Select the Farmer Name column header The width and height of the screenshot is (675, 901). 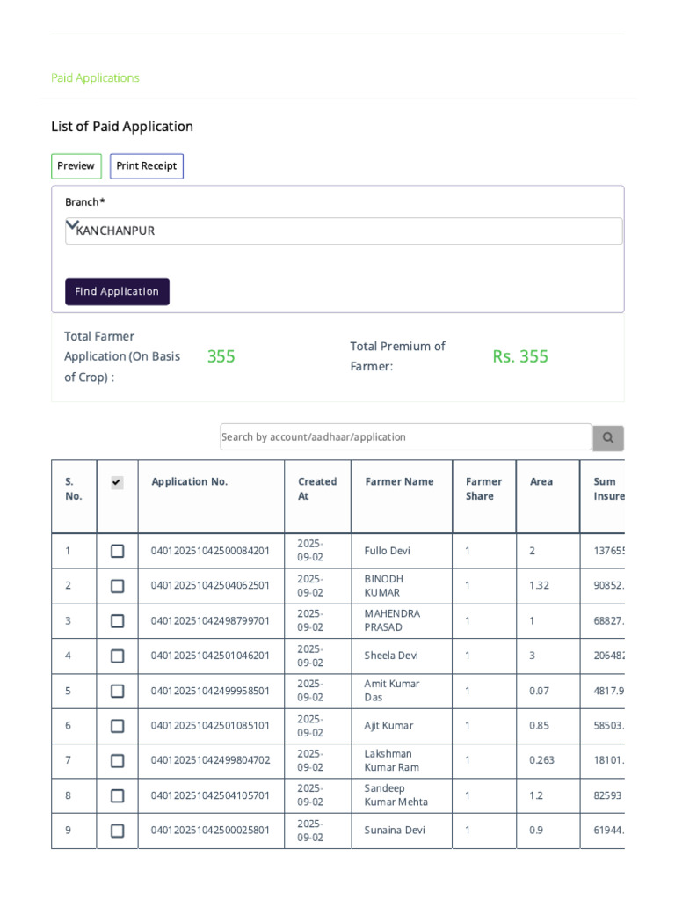(x=400, y=481)
